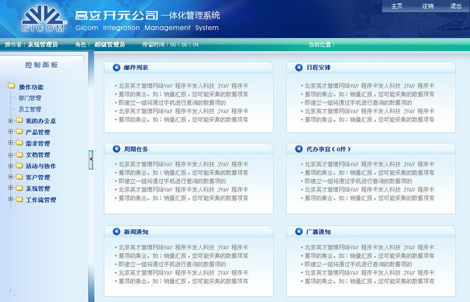Open 部门管理 in the tree

(30, 98)
